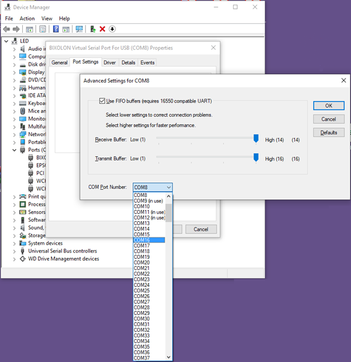Collapse the Ports category chevron
Screen dimensions: 351x362
tap(14, 150)
